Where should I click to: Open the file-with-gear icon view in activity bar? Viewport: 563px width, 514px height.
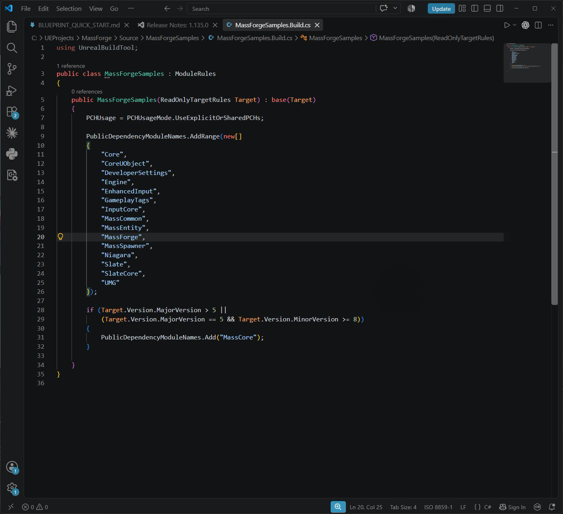click(12, 175)
